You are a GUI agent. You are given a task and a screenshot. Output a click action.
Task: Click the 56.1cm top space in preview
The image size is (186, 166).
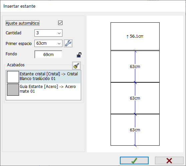pyautogui.click(x=135, y=36)
